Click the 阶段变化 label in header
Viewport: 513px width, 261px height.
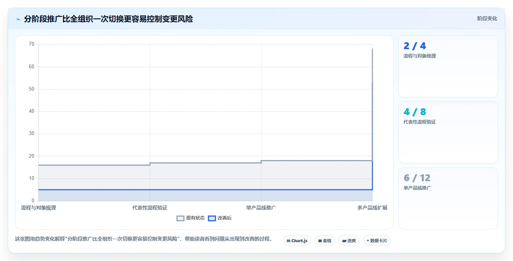point(487,18)
